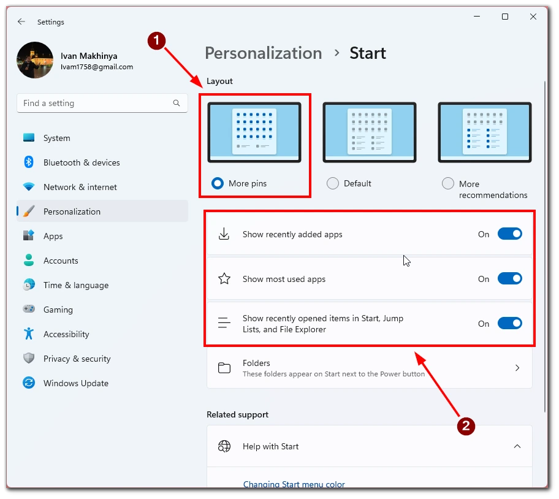The image size is (559, 499).
Task: Click the Default layout thumbnail
Action: coord(370,132)
